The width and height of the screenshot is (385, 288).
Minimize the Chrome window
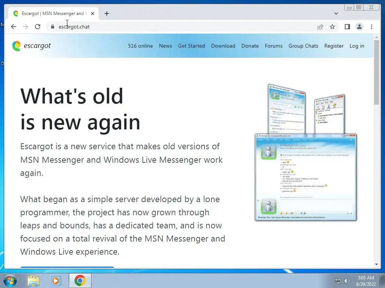pyautogui.click(x=349, y=7)
